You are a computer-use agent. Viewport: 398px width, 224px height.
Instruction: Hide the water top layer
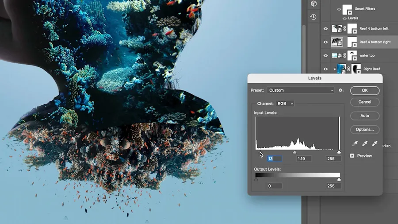[325, 55]
